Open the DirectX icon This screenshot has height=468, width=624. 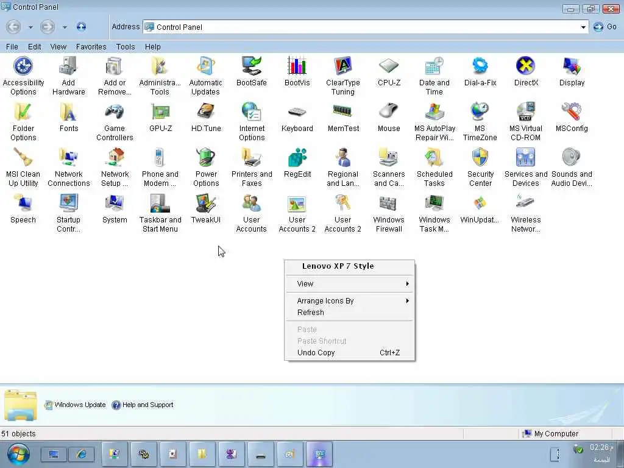click(526, 66)
